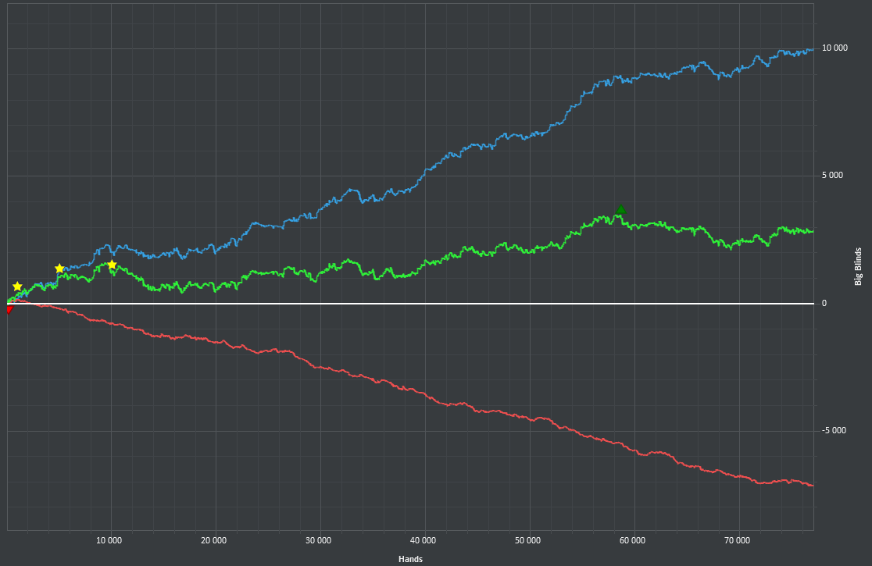Click the 40 000 label on the Hands axis

point(423,540)
